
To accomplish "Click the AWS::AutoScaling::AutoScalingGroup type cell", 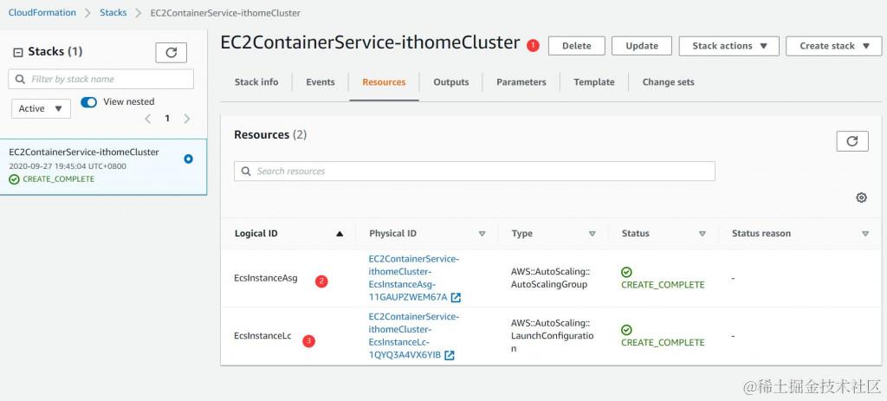I will pyautogui.click(x=550, y=278).
